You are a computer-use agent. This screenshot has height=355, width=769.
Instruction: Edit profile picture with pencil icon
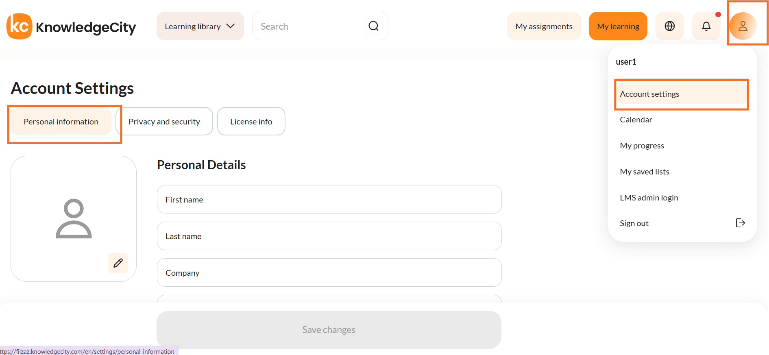[118, 263]
